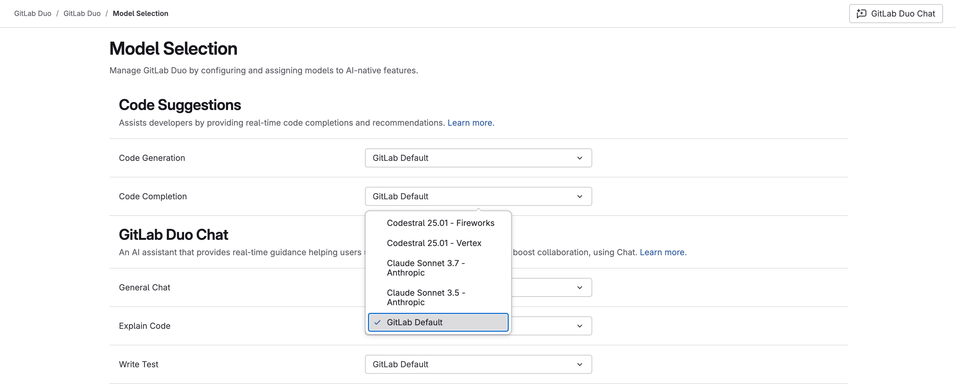
Task: Click the GitLab Duo Chat icon in the top button
Action: (861, 13)
